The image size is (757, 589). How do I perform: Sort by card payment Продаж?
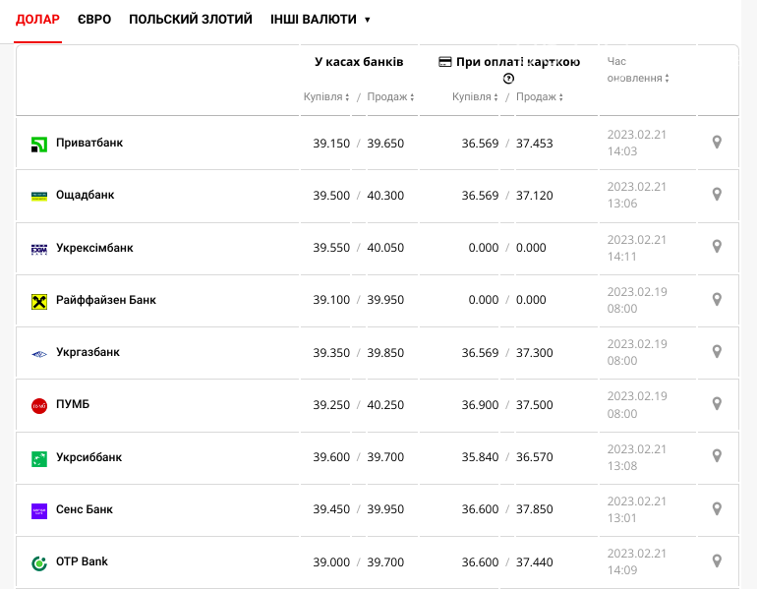(540, 96)
